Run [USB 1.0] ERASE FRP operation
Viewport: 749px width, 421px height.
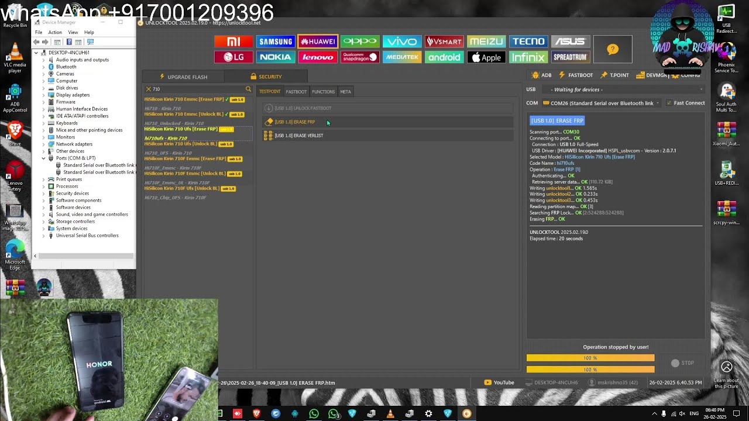(x=387, y=122)
